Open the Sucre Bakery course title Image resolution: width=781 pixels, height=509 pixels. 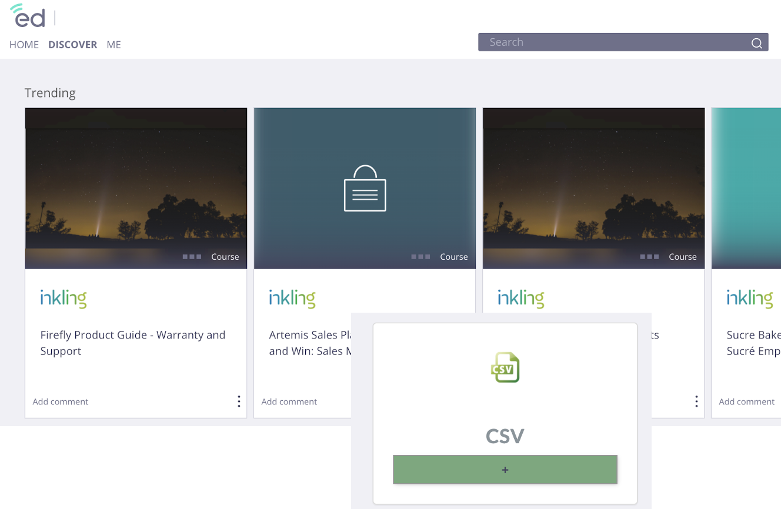pyautogui.click(x=753, y=343)
